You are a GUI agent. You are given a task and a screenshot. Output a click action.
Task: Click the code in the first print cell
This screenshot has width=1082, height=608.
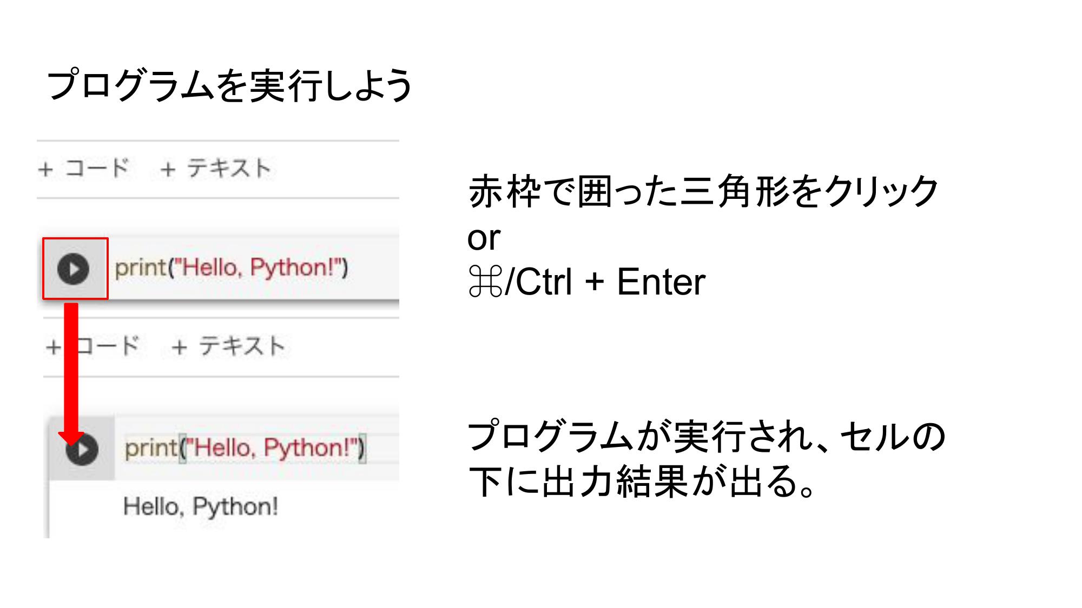click(232, 268)
